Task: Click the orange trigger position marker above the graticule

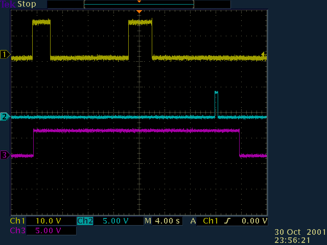Action: click(139, 11)
